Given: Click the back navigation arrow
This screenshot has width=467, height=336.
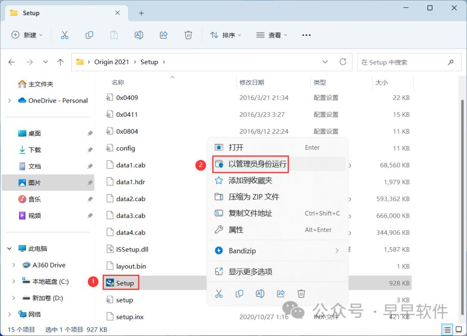Looking at the screenshot, I should pos(11,62).
